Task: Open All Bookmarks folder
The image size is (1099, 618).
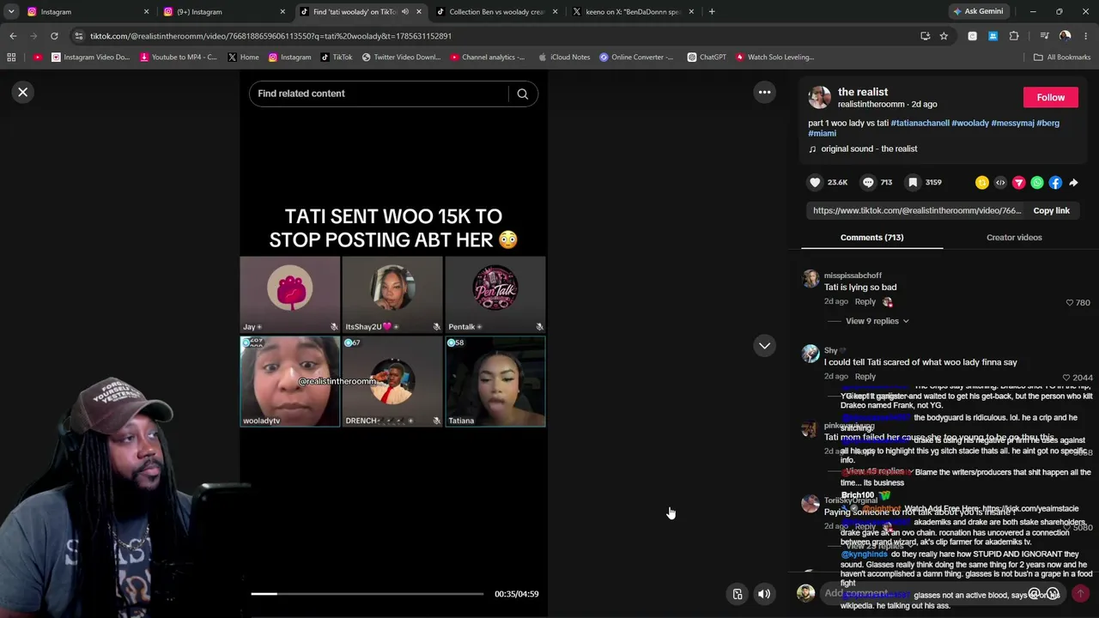Action: [1062, 58]
